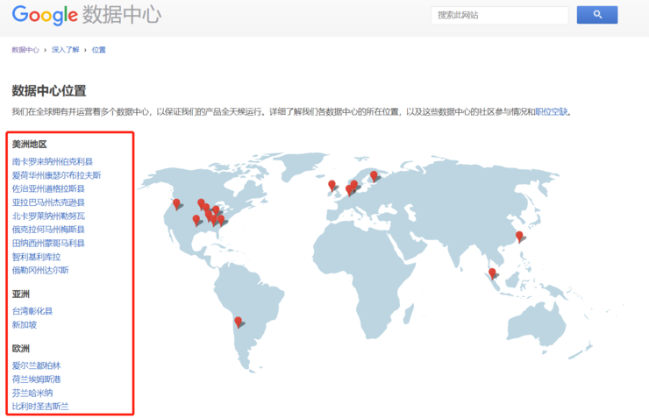Select 新加坡 under 亚洲
The height and width of the screenshot is (418, 649).
point(25,325)
